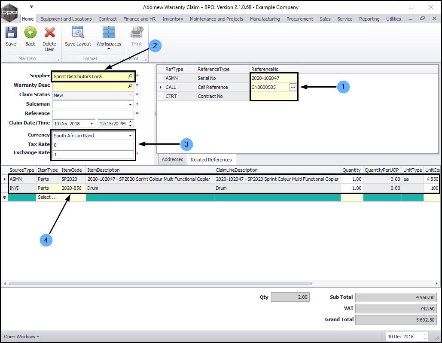Image resolution: width=442 pixels, height=343 pixels.
Task: Sort by the ItemDescription column header
Action: 149,170
